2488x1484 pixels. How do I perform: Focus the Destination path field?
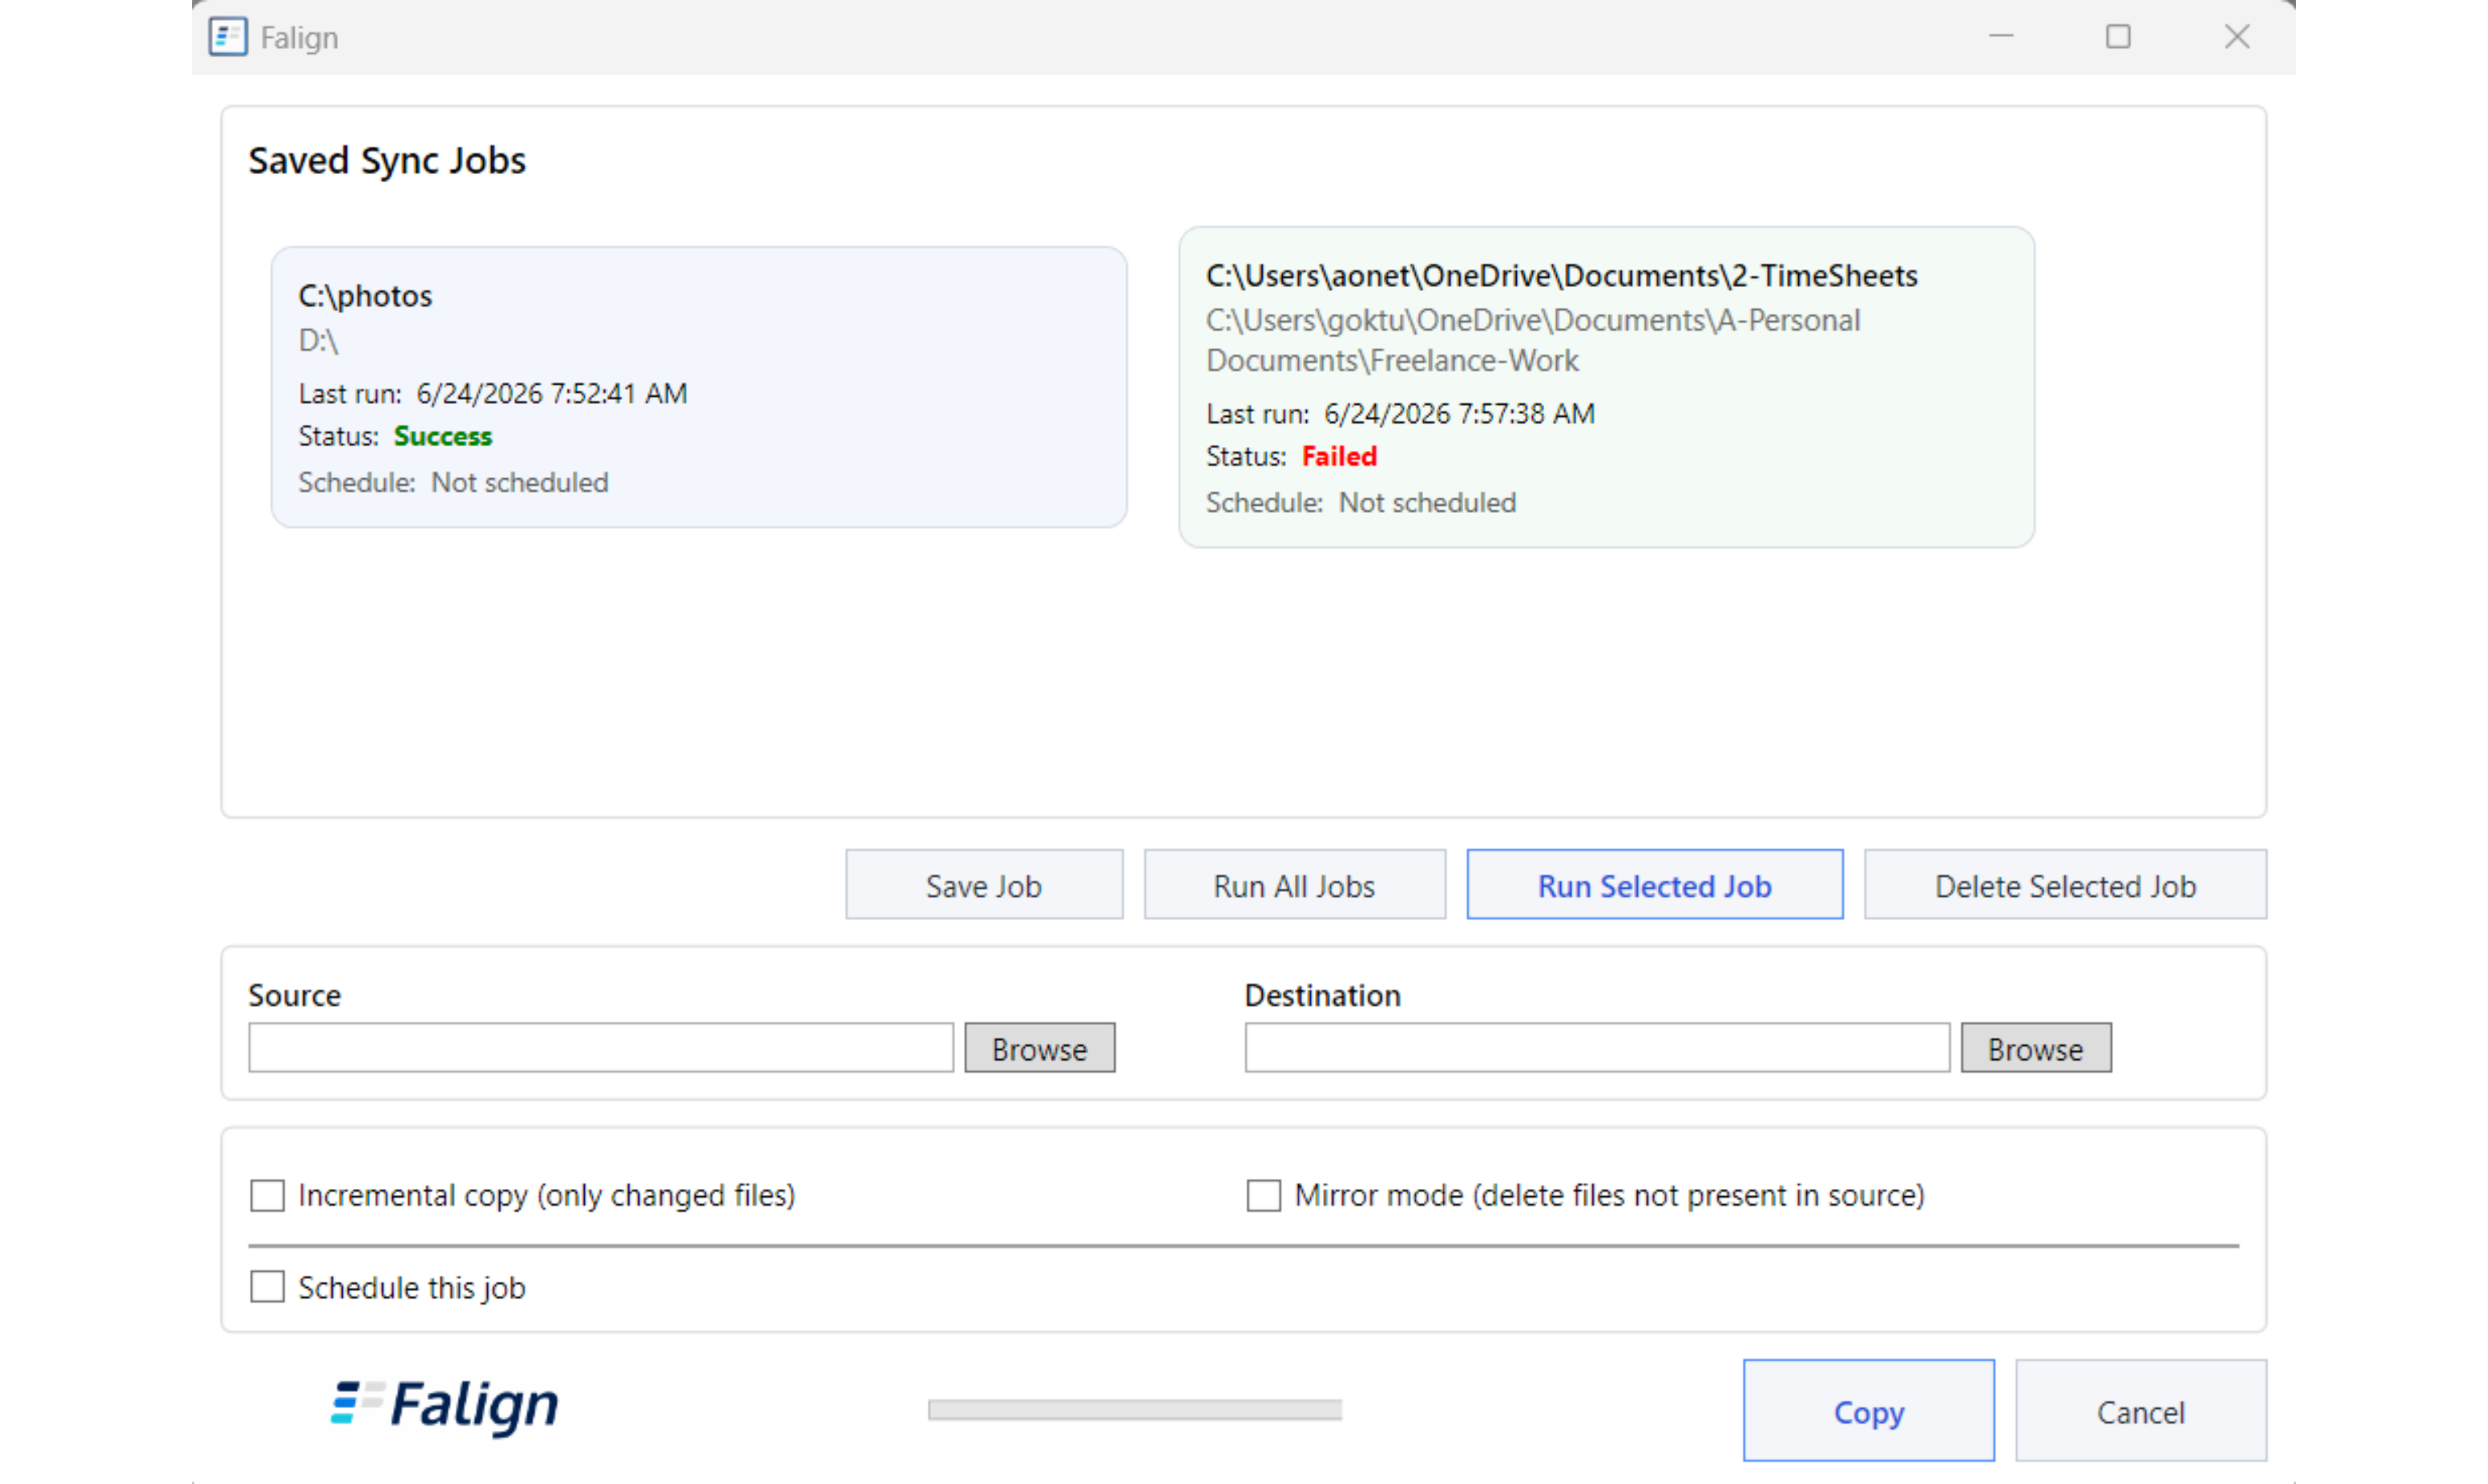(1598, 1048)
